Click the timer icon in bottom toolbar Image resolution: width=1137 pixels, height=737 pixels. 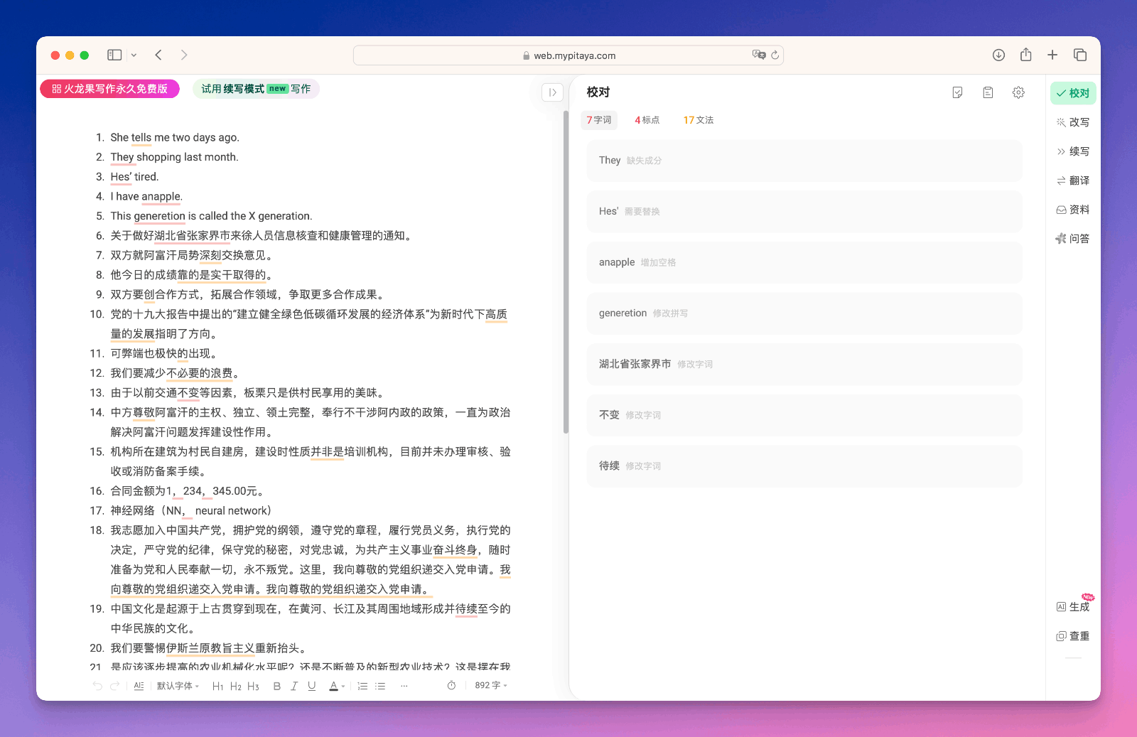(451, 686)
